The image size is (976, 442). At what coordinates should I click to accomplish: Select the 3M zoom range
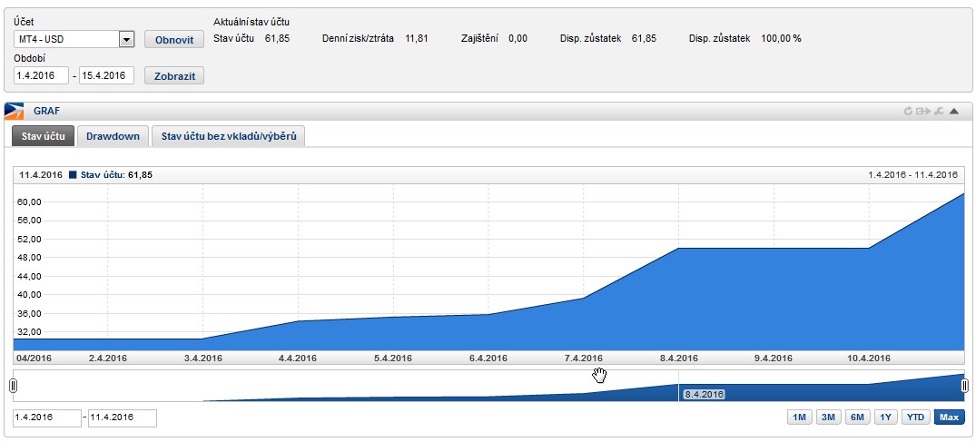coord(828,417)
